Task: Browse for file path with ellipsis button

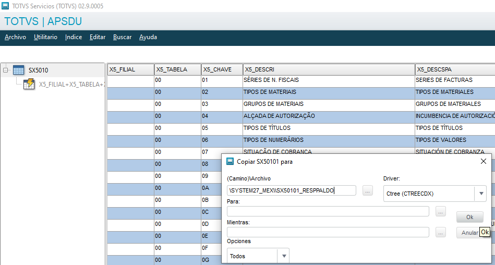Action: coord(367,190)
